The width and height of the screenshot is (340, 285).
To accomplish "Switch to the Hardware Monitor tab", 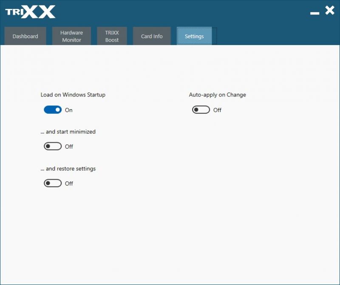I will pos(71,36).
